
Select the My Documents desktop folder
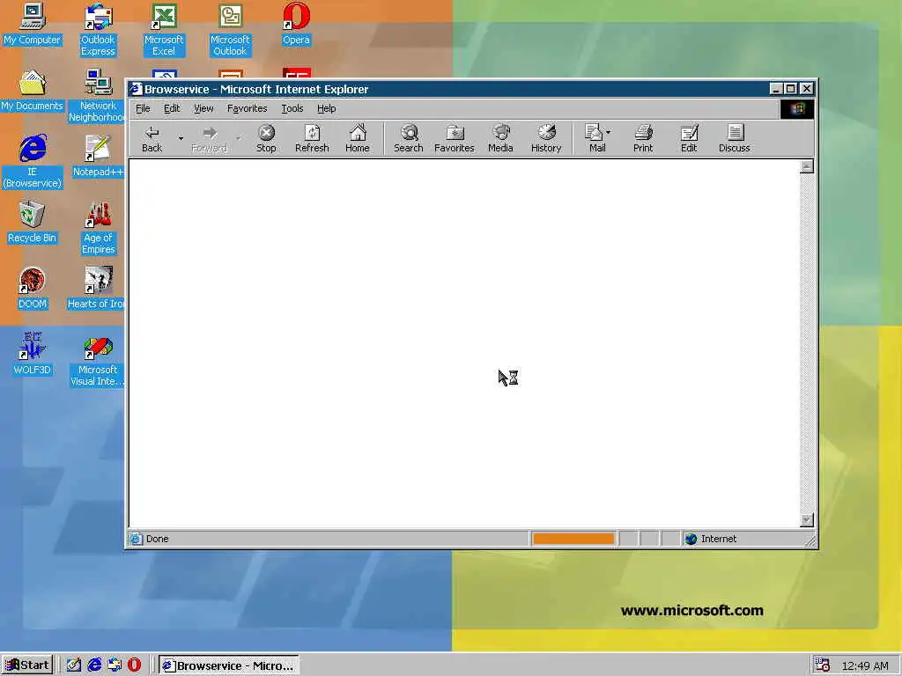(x=32, y=91)
